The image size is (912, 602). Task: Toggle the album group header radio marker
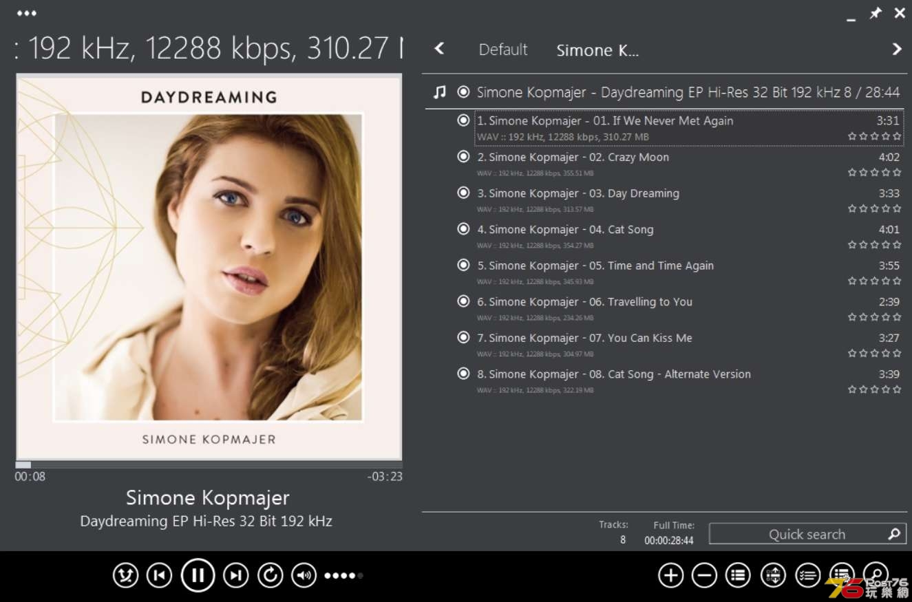463,92
